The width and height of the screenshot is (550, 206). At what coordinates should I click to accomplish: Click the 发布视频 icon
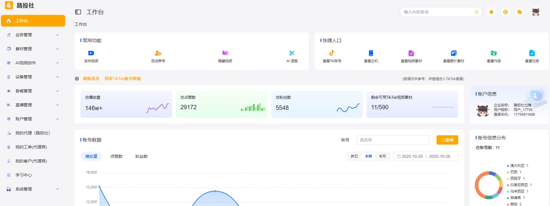coord(91,53)
